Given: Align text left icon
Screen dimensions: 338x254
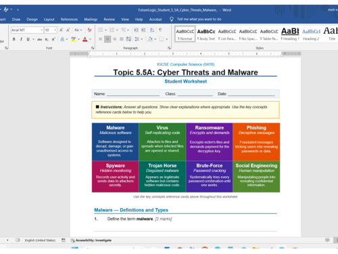Looking at the screenshot, I should tap(101, 39).
